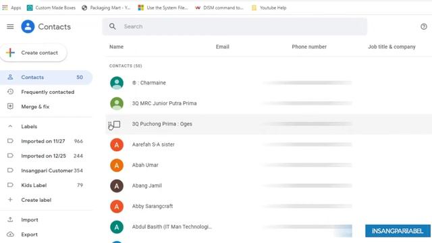This screenshot has height=243, width=432.
Task: Open the Custom Made Boxes bookmark
Action: coord(51,7)
